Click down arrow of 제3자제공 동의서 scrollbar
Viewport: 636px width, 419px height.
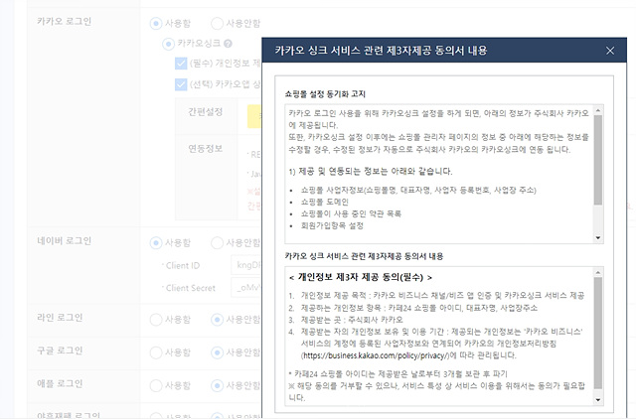click(x=598, y=400)
